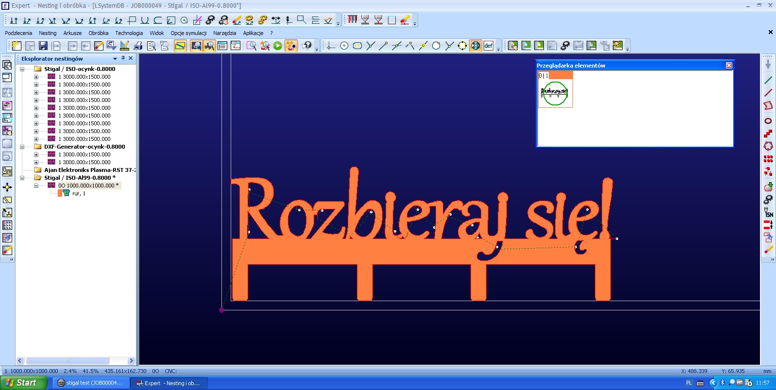The image size is (776, 390).
Task: Click the list view icon
Action: [222, 46]
